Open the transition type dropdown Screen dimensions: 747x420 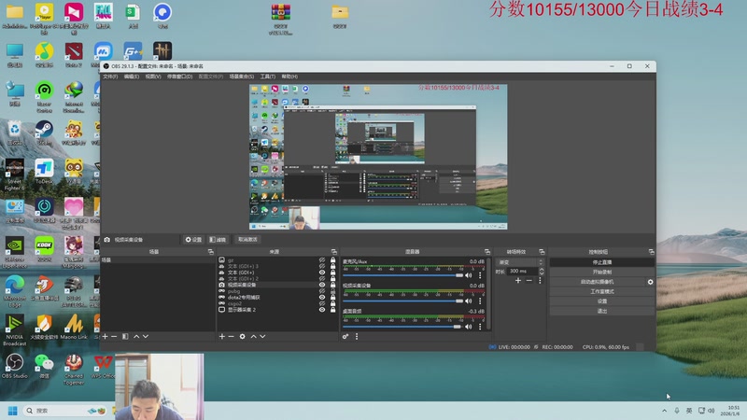[520, 262]
